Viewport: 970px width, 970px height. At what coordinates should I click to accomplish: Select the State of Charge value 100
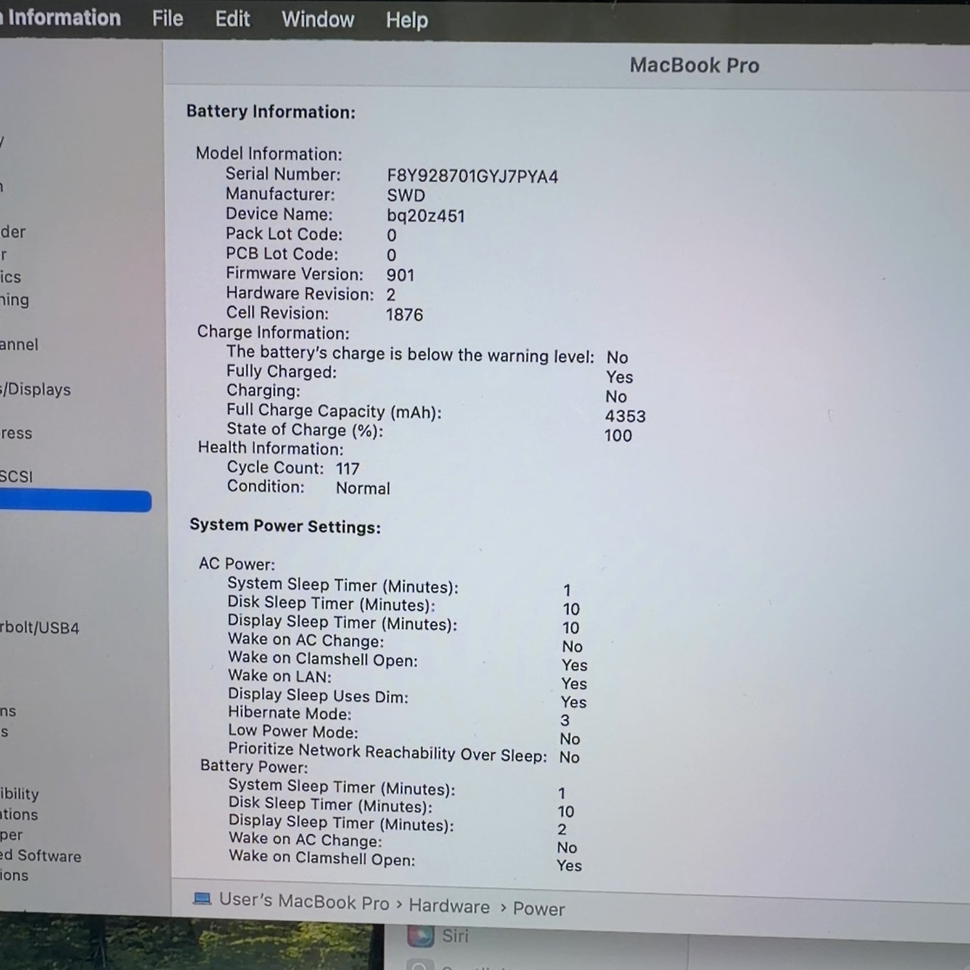[x=618, y=435]
